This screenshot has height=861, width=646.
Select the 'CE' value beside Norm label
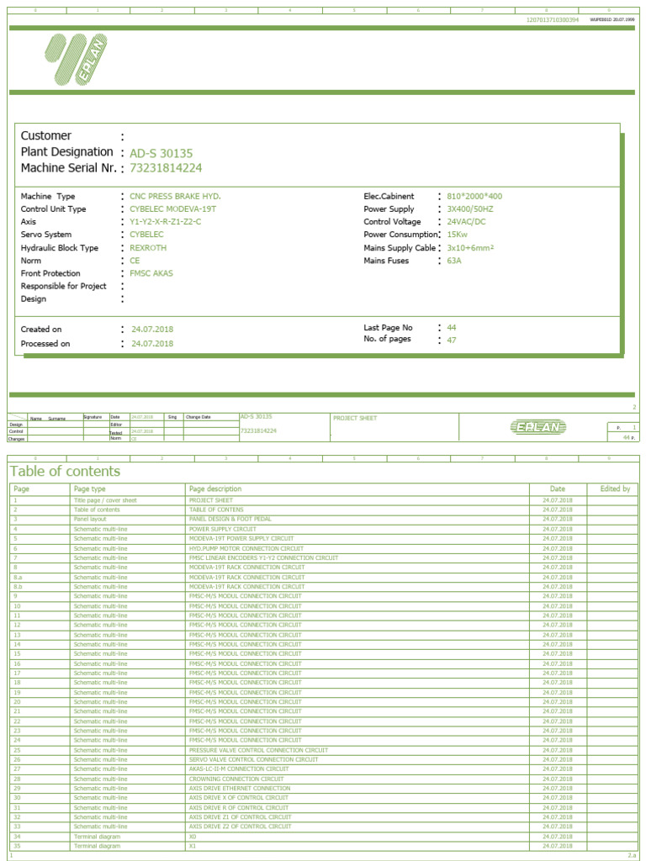point(135,261)
